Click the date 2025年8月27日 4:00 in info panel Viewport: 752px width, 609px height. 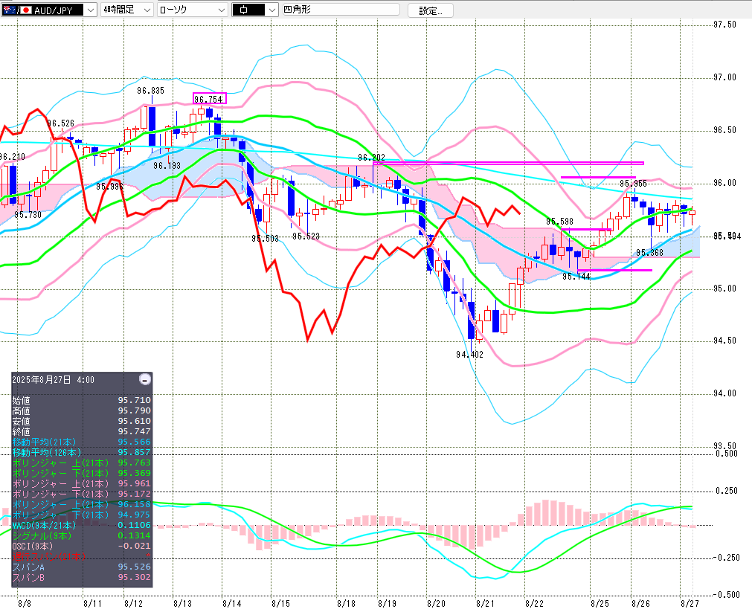[x=54, y=380]
